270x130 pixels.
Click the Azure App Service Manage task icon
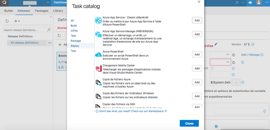point(99,34)
